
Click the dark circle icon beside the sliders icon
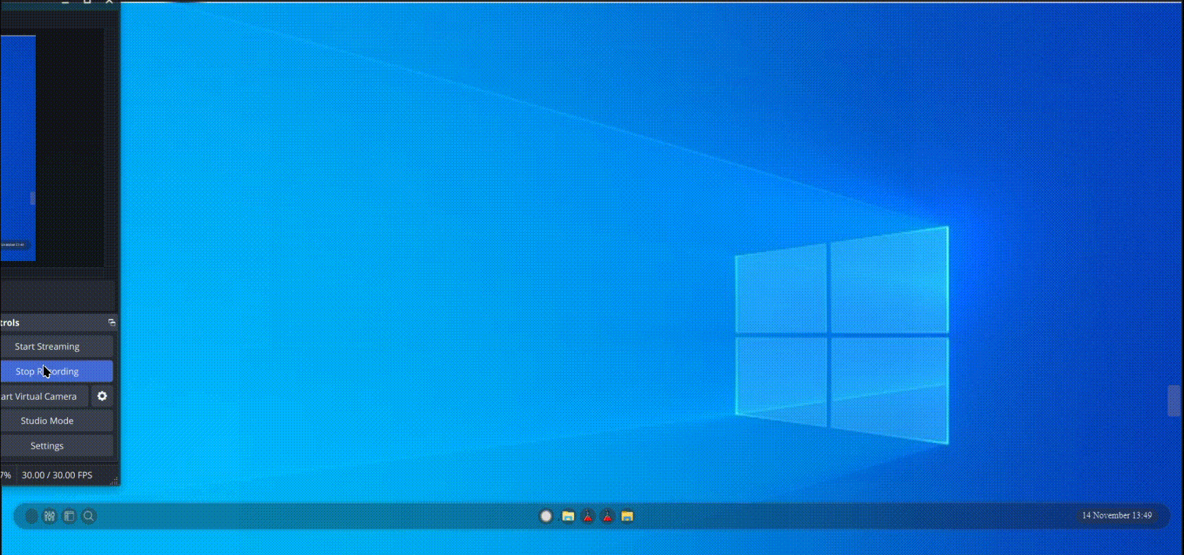pos(32,516)
